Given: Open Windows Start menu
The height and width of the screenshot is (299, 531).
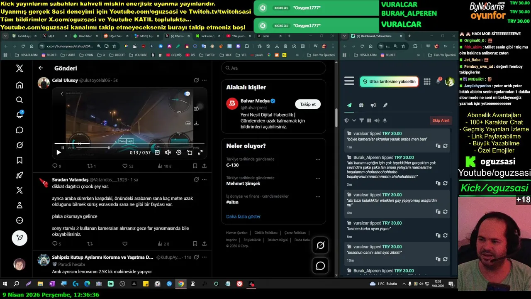Looking at the screenshot, I should [5, 284].
